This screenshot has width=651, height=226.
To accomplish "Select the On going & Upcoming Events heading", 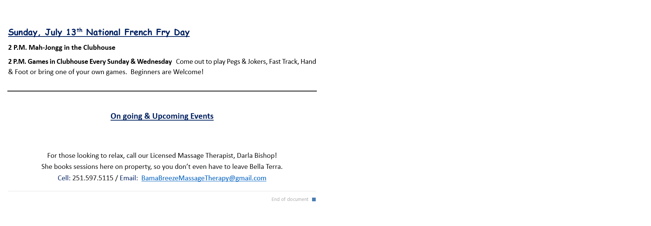I will coord(162,116).
